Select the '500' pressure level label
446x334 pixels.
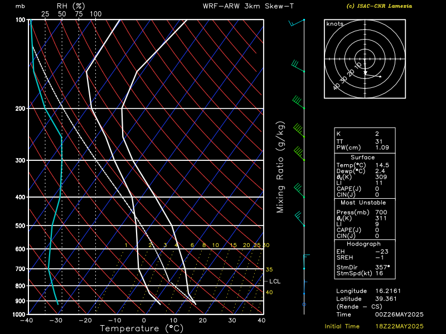pyautogui.click(x=21, y=226)
